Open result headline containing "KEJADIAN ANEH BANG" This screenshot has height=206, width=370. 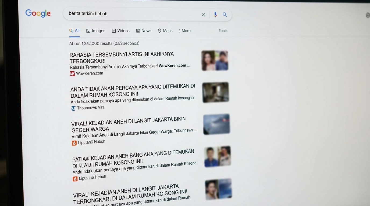[133, 159]
